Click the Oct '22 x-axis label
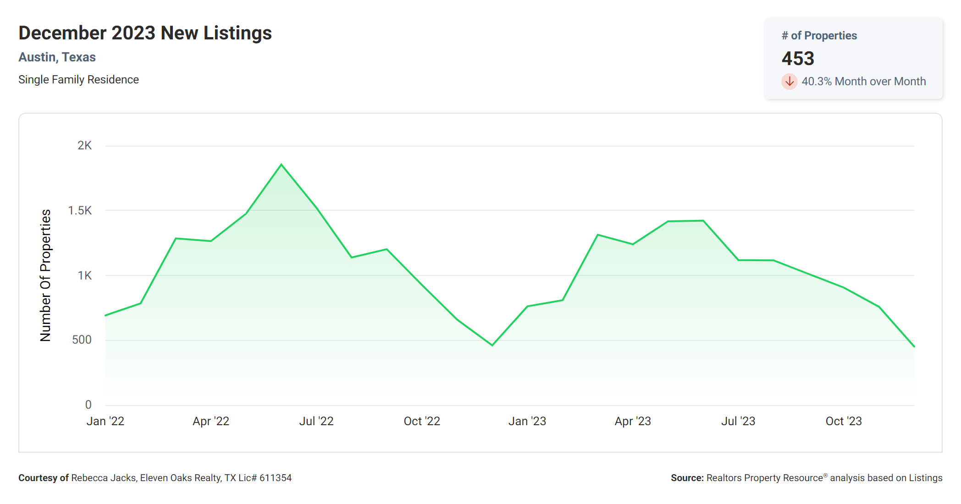961x504 pixels. pyautogui.click(x=422, y=421)
